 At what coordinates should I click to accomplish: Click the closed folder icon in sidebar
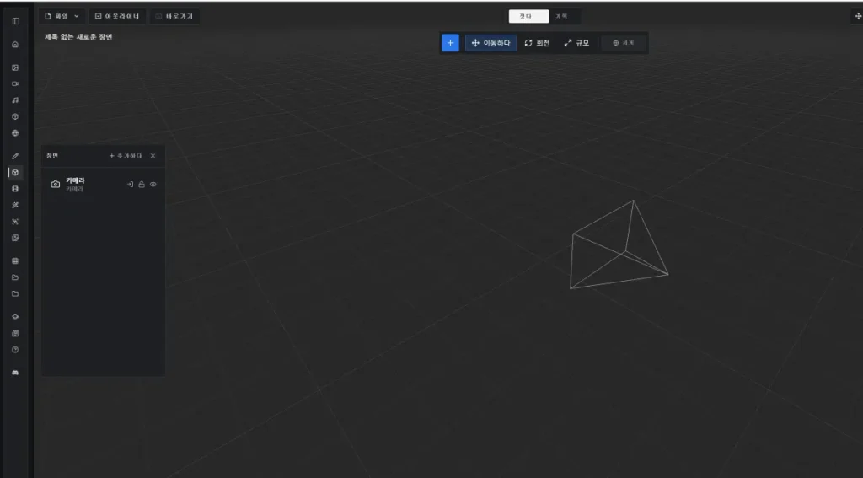pyautogui.click(x=15, y=294)
